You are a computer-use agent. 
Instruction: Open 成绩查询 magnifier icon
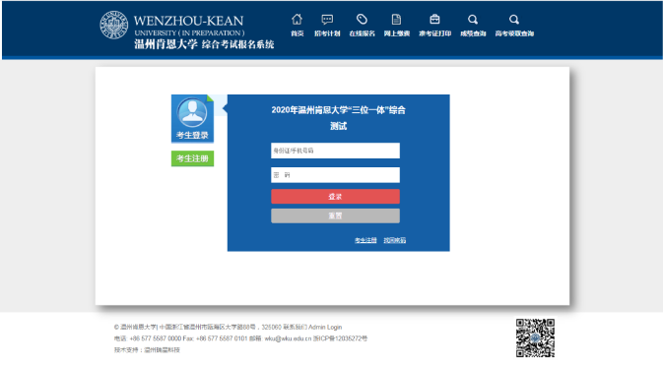click(473, 20)
